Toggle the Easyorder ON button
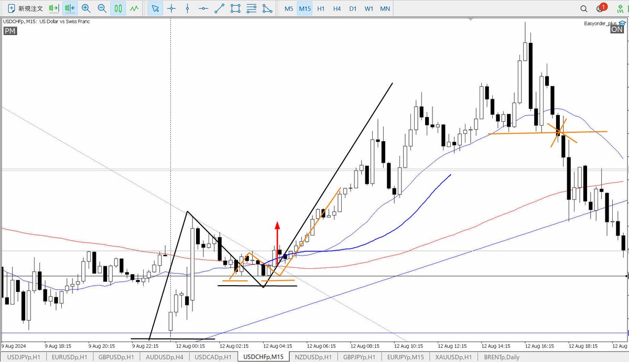Screen dimensions: 629x362 [x=617, y=30]
